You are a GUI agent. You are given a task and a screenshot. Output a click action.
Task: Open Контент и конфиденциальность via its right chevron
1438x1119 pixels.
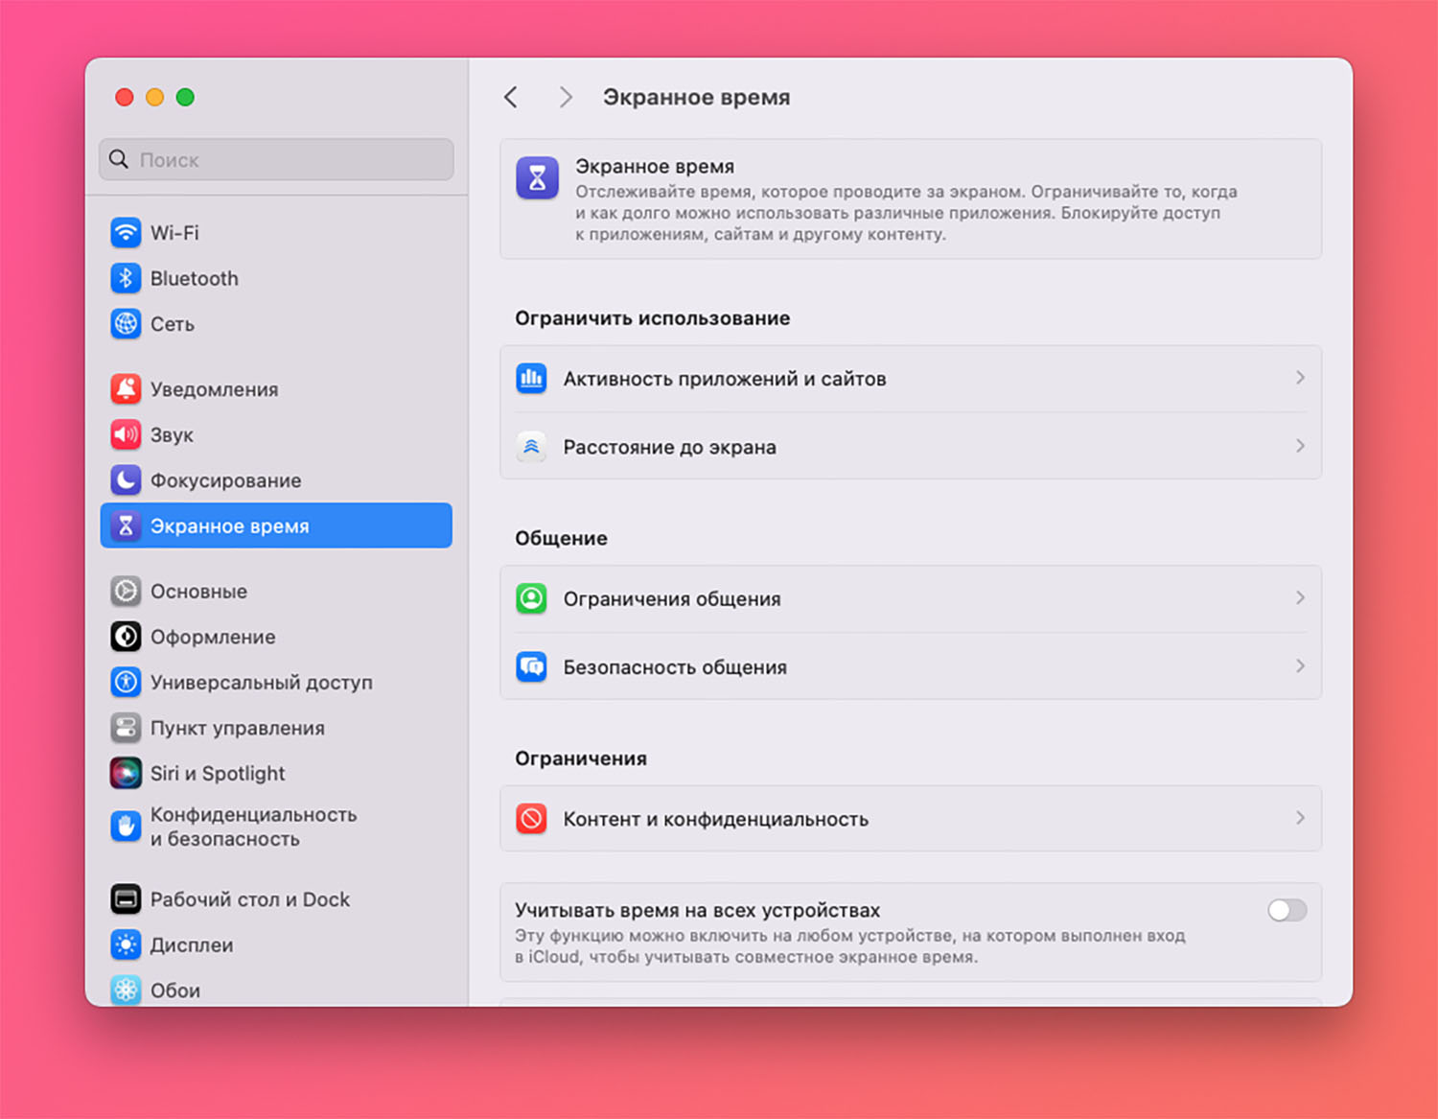click(x=1300, y=818)
